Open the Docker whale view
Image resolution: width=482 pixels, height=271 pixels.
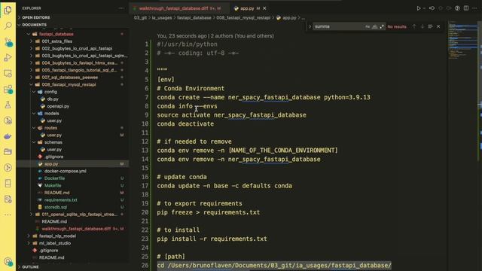pyautogui.click(x=8, y=136)
